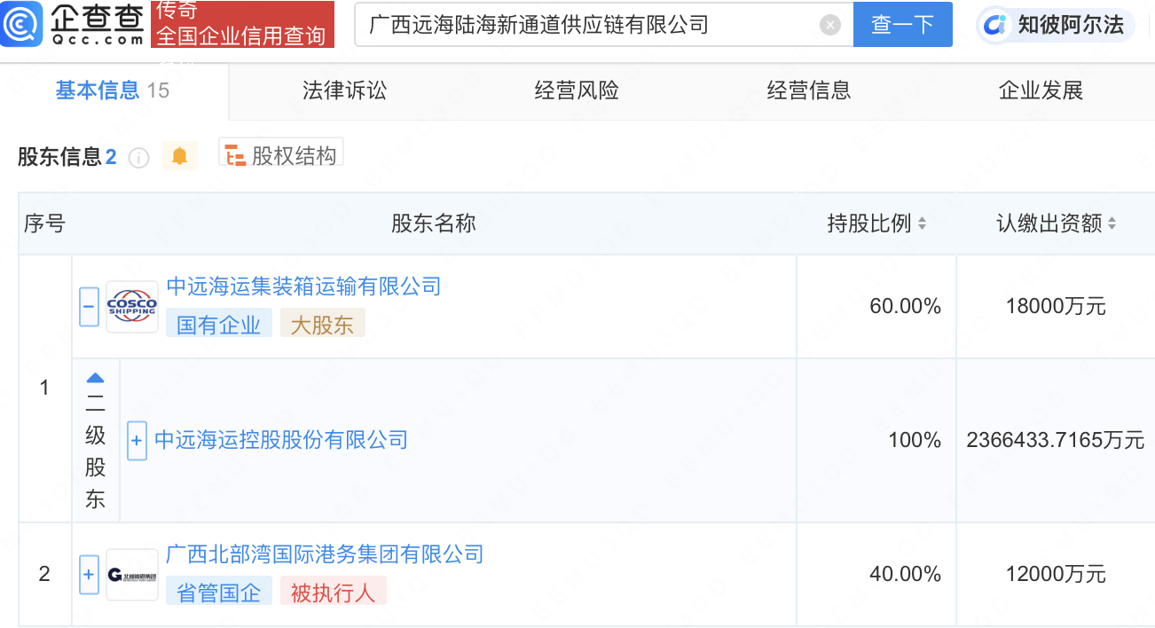Collapse 中远海运集装箱运输 row with minus box
Screen dimensions: 1155x628
89,307
